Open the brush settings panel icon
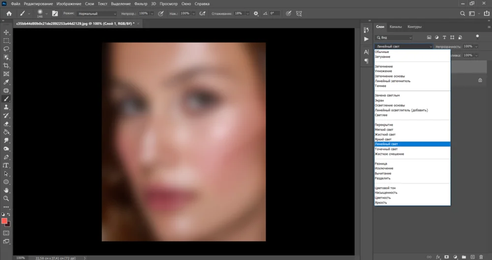 (x=54, y=13)
